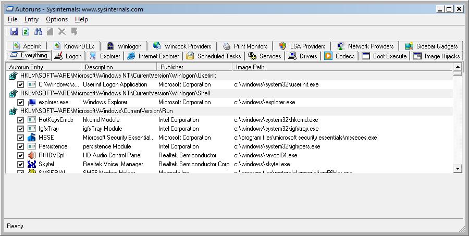This screenshot has height=236, width=469.
Task: Click the Windows Explorer description cell
Action: (x=105, y=102)
